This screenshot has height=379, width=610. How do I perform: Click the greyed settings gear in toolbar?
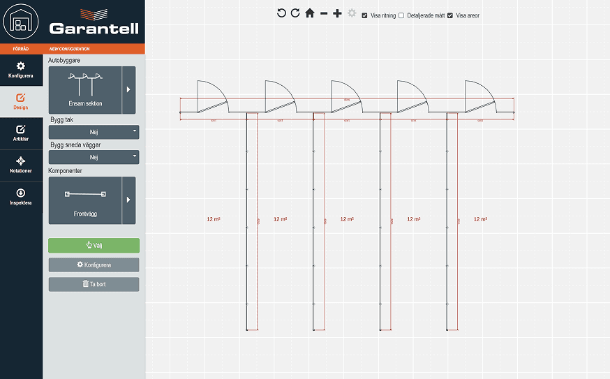click(x=352, y=13)
